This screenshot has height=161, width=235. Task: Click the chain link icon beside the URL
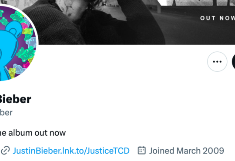point(5,151)
